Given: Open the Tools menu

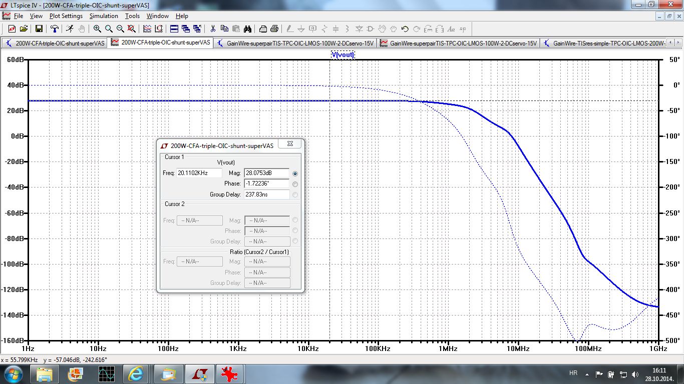Looking at the screenshot, I should click(x=132, y=16).
